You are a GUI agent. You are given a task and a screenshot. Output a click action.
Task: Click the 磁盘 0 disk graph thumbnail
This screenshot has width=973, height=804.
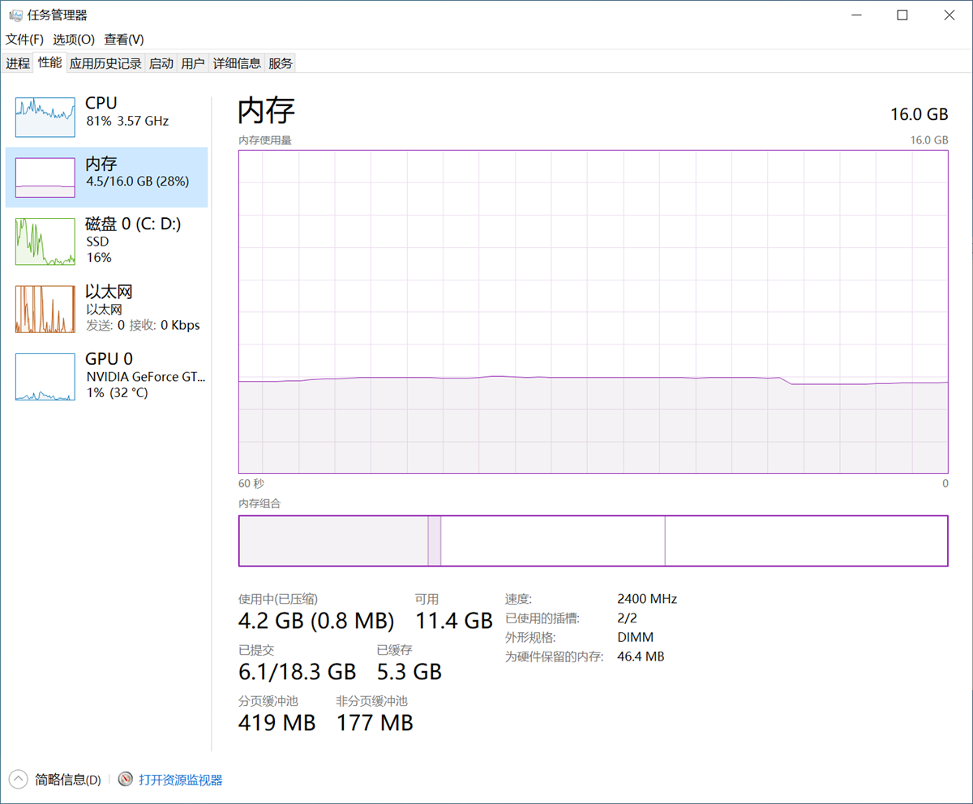[x=45, y=242]
